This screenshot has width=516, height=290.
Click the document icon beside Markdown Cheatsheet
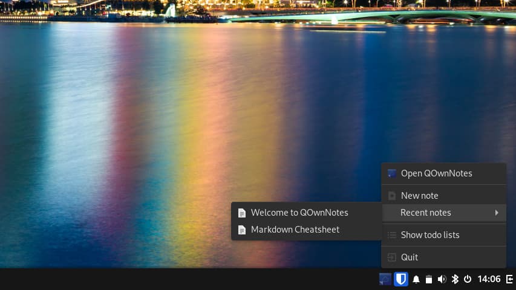click(x=242, y=230)
